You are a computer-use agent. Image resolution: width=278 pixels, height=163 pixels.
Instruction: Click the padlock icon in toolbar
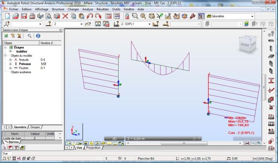127,17
